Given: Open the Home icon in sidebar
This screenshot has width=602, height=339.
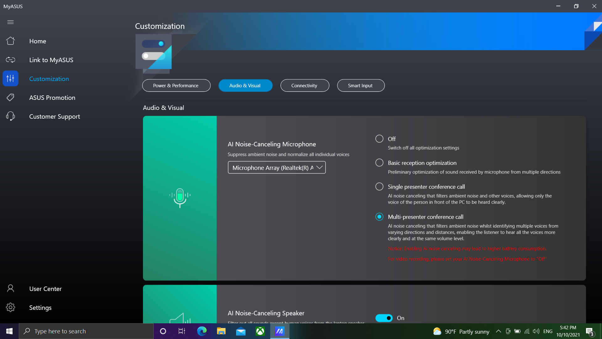Looking at the screenshot, I should [x=10, y=41].
